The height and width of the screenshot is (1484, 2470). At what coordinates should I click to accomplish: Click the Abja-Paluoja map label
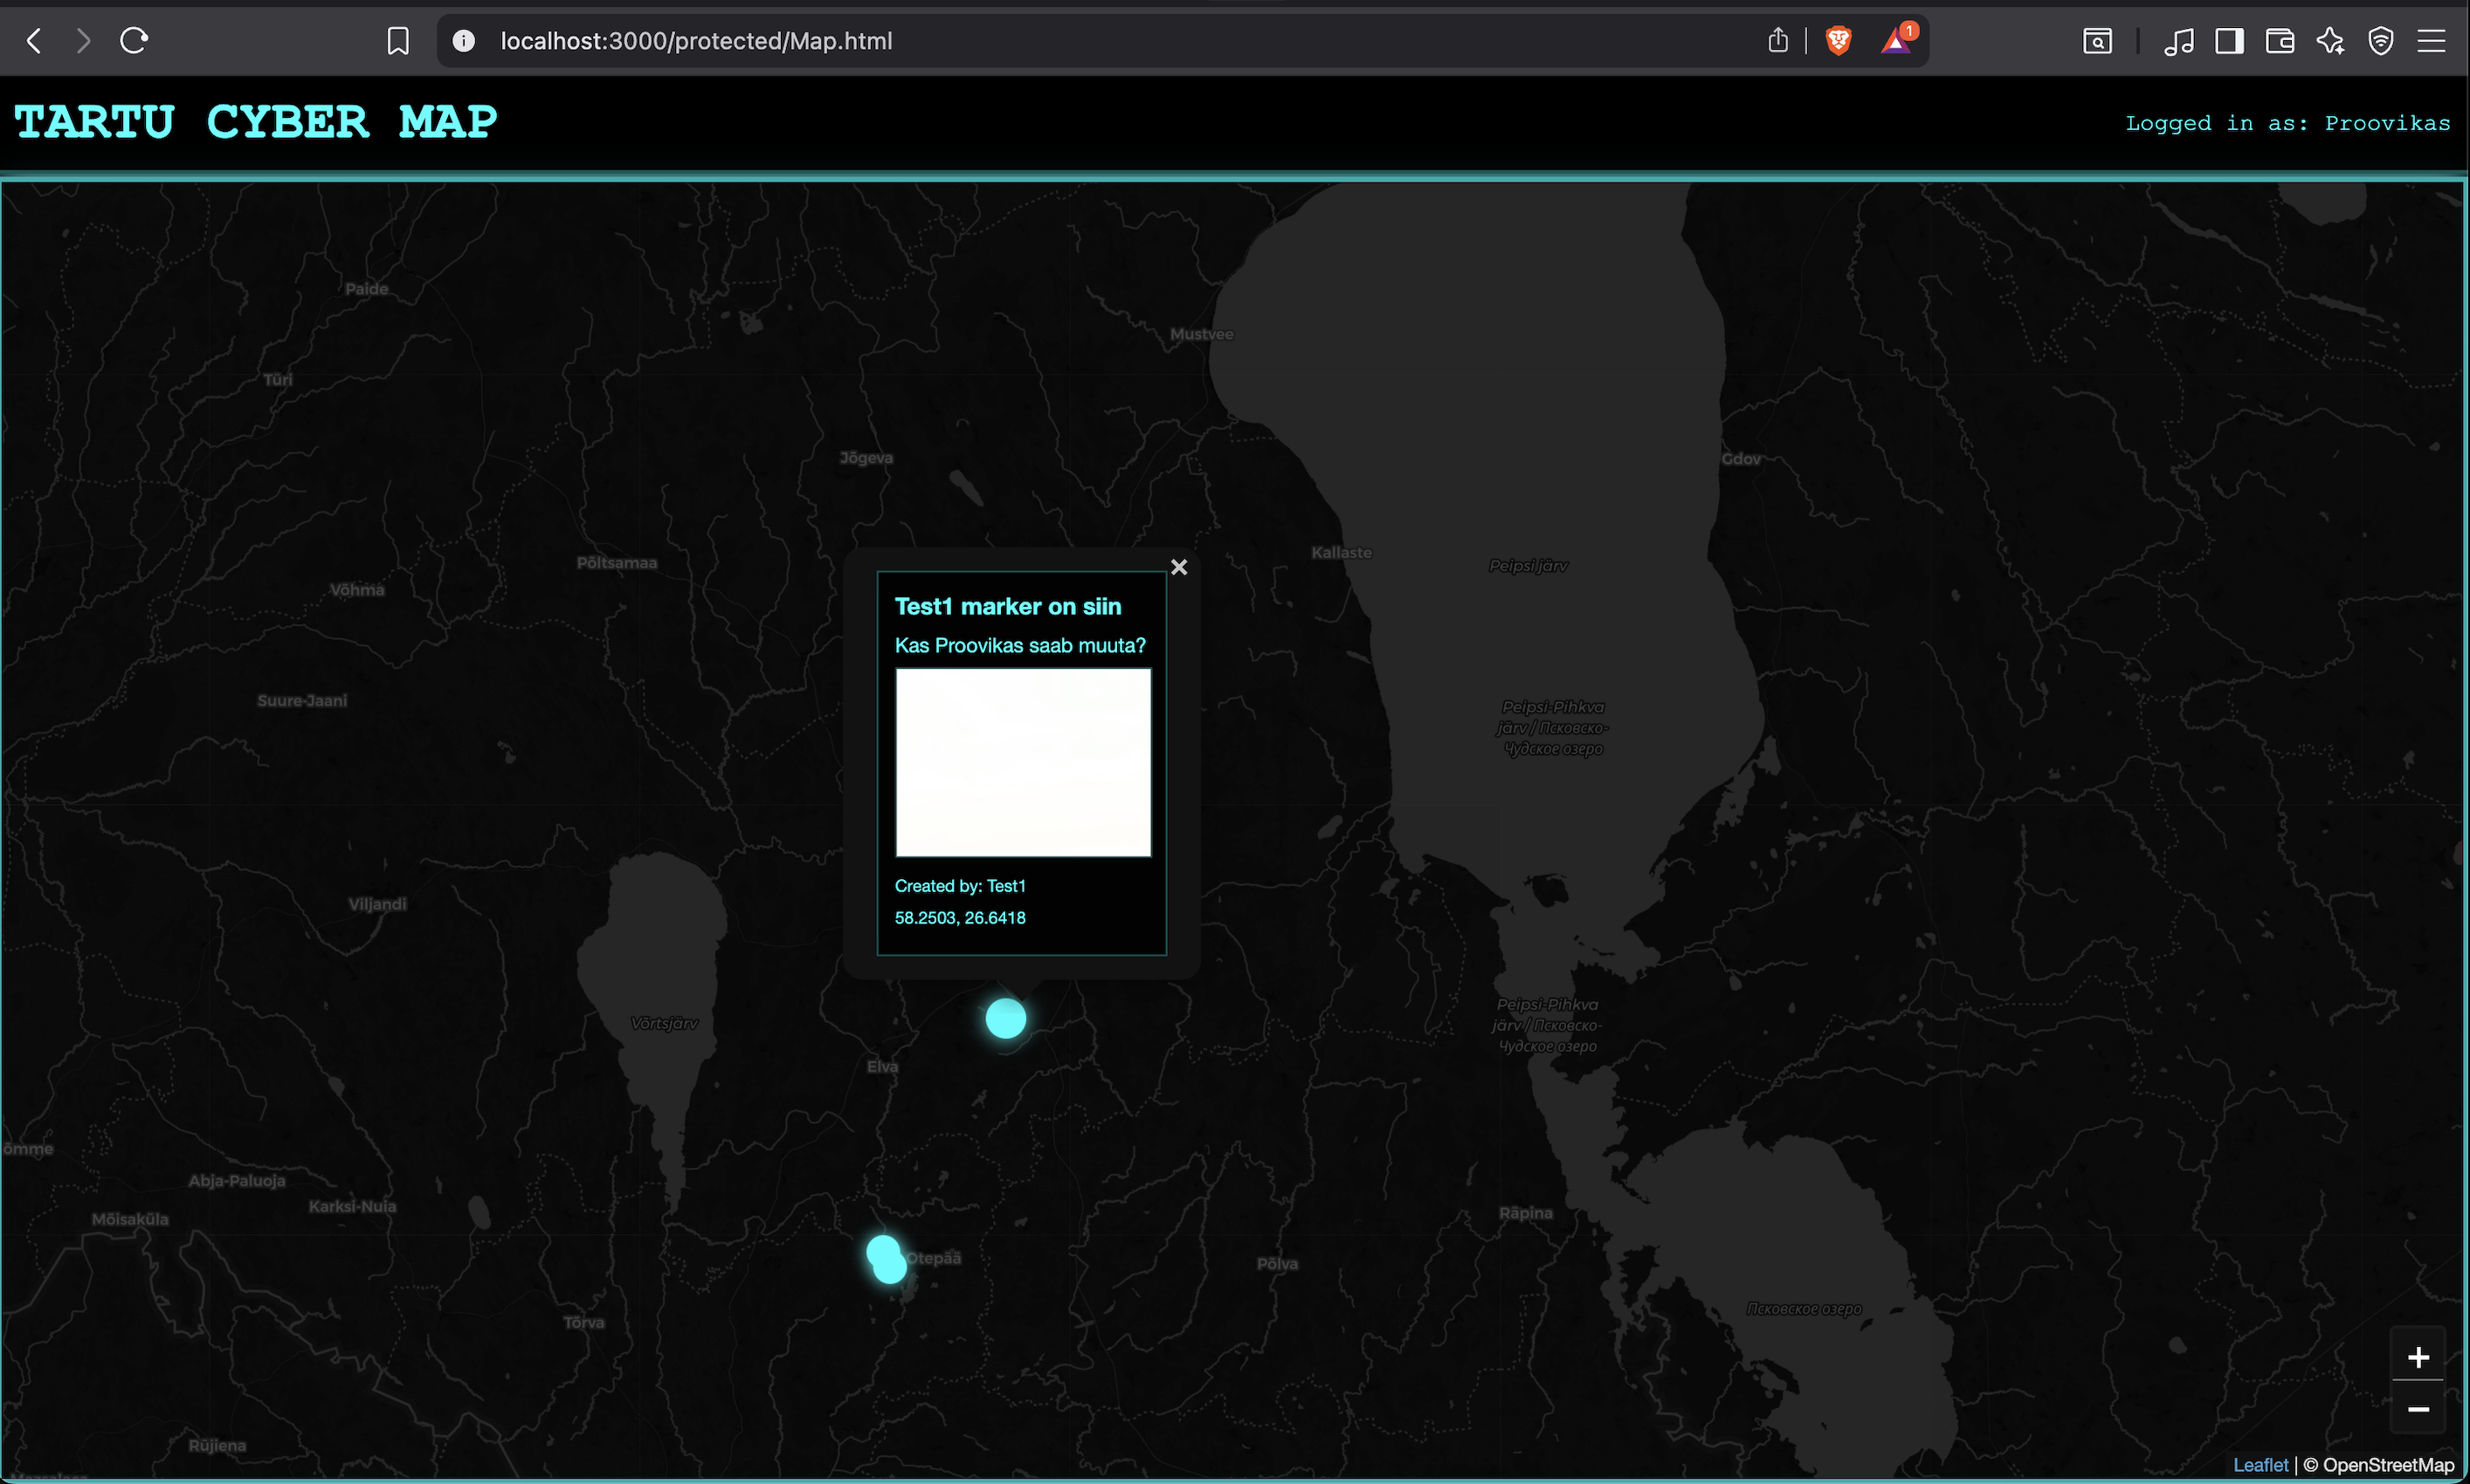coord(237,1181)
